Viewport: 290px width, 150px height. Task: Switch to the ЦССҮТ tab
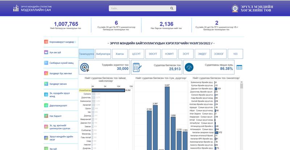[136, 54]
